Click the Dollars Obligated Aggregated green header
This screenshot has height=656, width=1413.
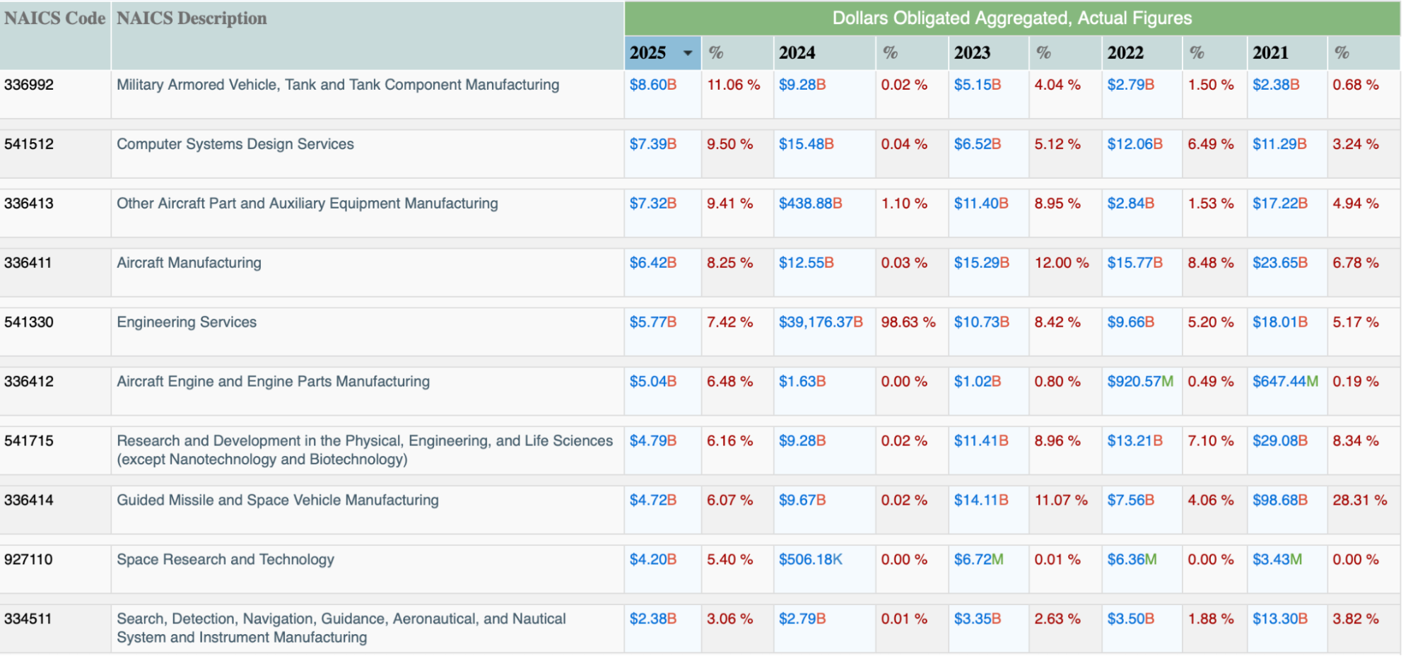pos(1012,18)
